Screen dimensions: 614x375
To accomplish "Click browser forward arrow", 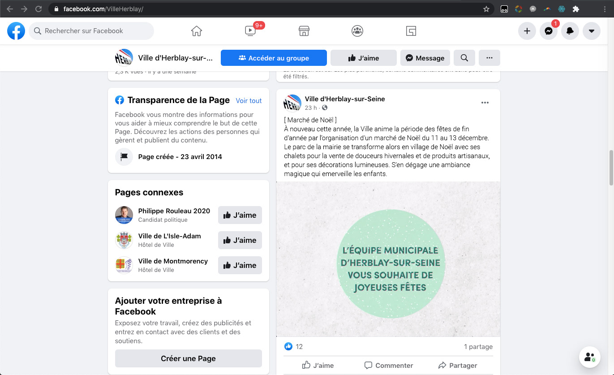I will [24, 9].
